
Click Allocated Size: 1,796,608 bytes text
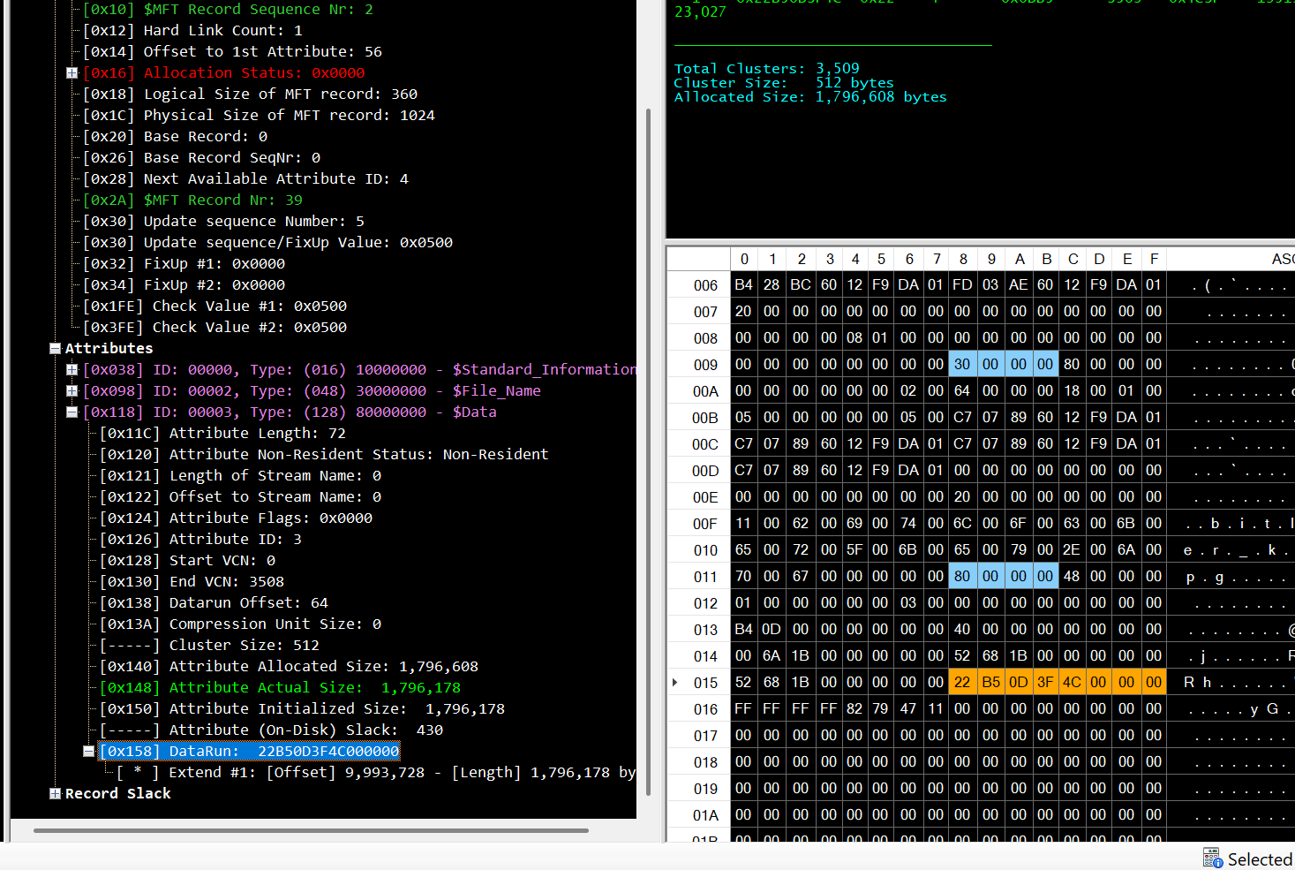(810, 97)
